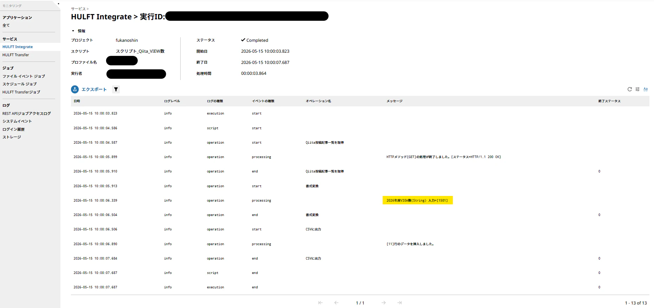Image resolution: width=654 pixels, height=308 pixels.
Task: Collapse the 情報 section triangle
Action: pyautogui.click(x=73, y=31)
